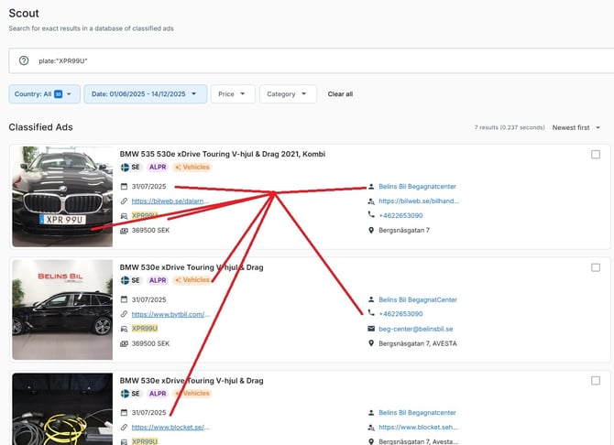This screenshot has width=614, height=445.
Task: Click the ALPR tag on the first ad
Action: (158, 168)
